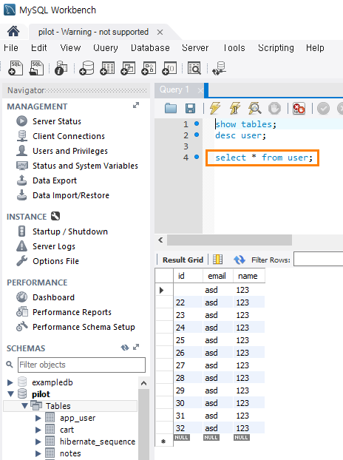This screenshot has width=343, height=460.
Task: Click the Filter Rows input field
Action: coord(319,260)
